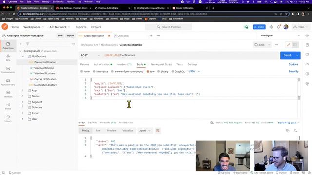Open the comments icon in right sidebar
312x175 pixels.
[307, 54]
